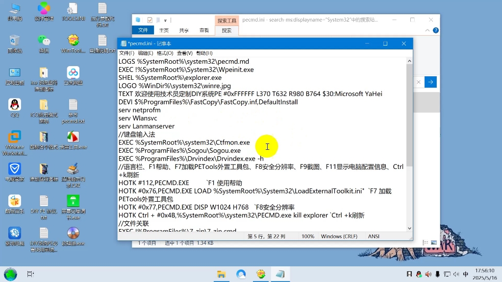Viewport: 502px width, 282px height.
Task: Click the Explorer help question-mark button
Action: [435, 30]
